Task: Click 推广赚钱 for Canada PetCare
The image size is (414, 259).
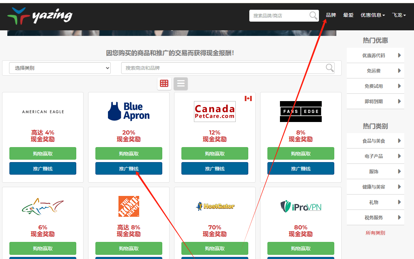Action: tap(214, 169)
